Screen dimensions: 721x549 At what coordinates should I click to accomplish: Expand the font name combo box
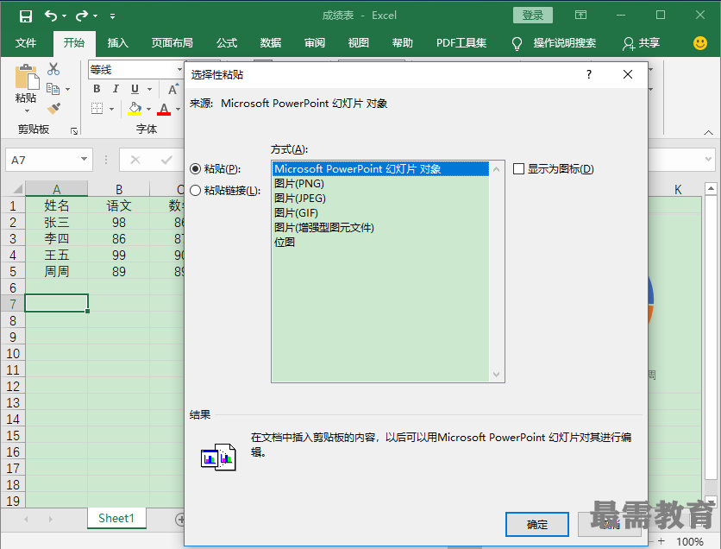click(179, 69)
